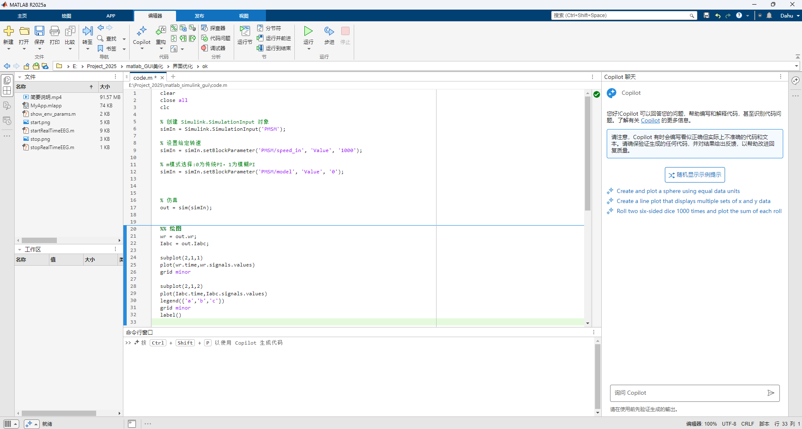
Task: Open a file with the 打开 icon
Action: [x=24, y=31]
